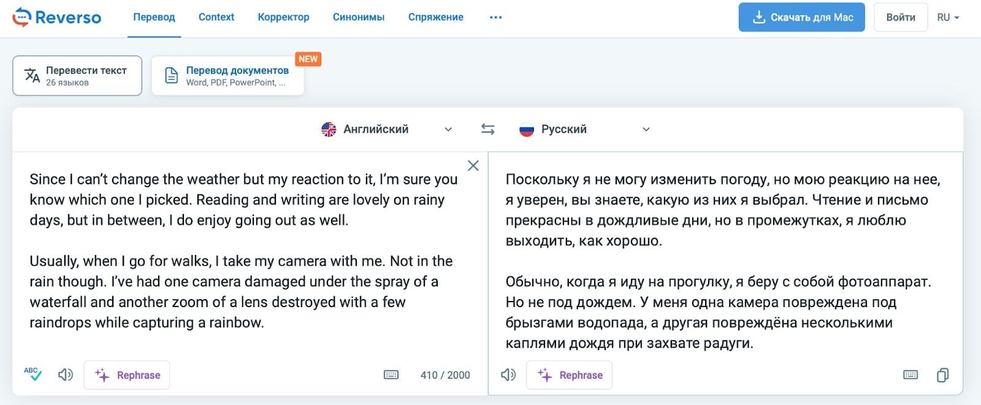Open the Спряжение tab
The height and width of the screenshot is (405, 981).
tap(436, 17)
